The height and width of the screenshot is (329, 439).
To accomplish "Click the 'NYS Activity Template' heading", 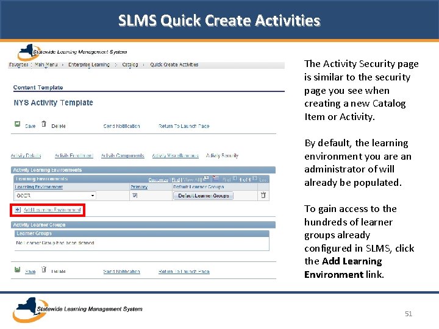I will click(x=53, y=103).
